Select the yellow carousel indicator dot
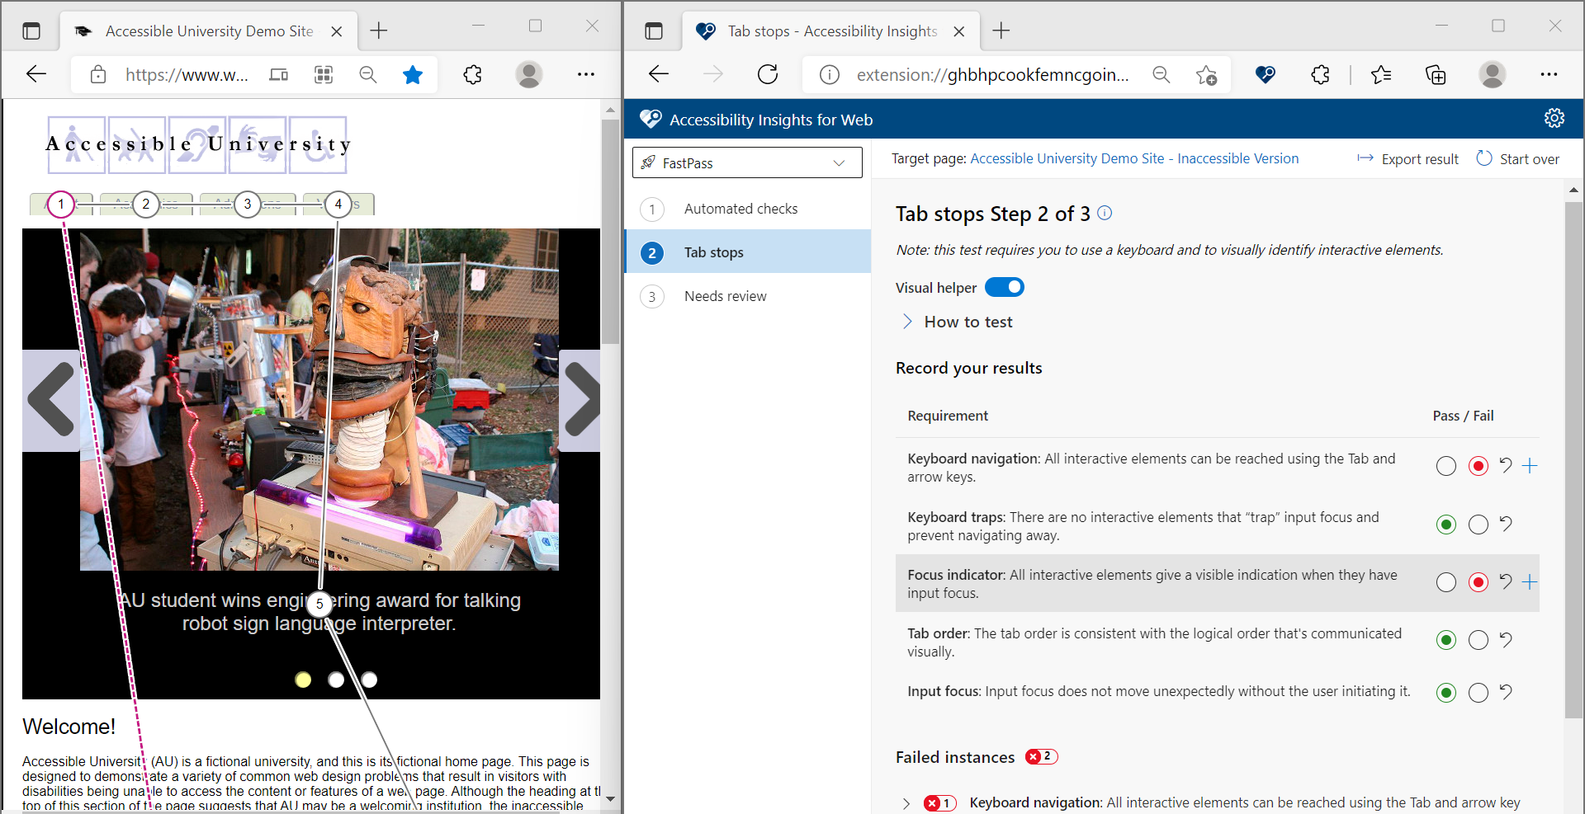The width and height of the screenshot is (1585, 814). click(303, 680)
